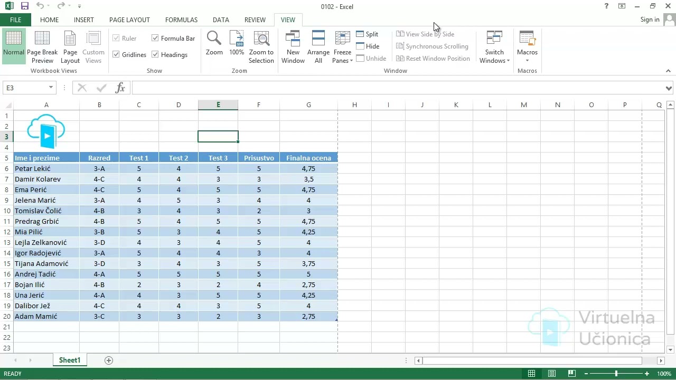Click Sign in link
The height and width of the screenshot is (380, 676).
[x=650, y=20]
